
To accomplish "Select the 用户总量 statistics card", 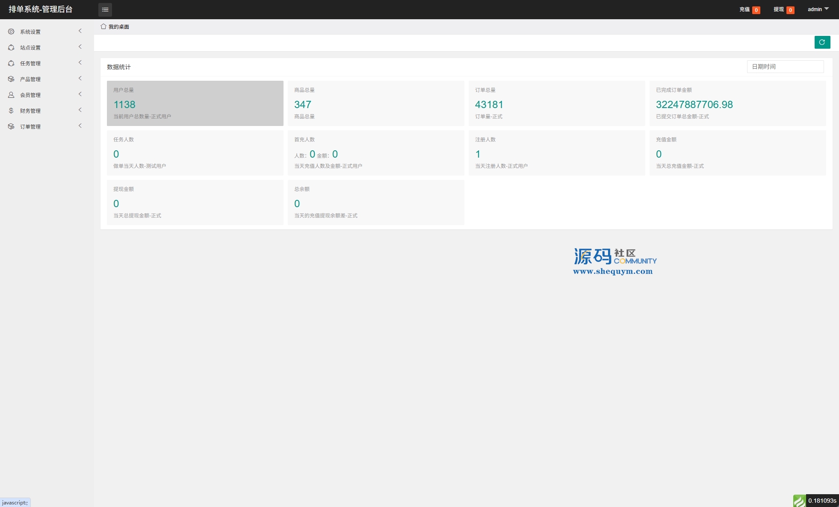I will click(x=195, y=103).
